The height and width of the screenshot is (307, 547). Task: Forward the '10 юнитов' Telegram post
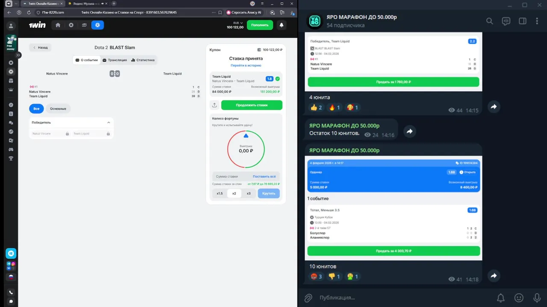494,276
